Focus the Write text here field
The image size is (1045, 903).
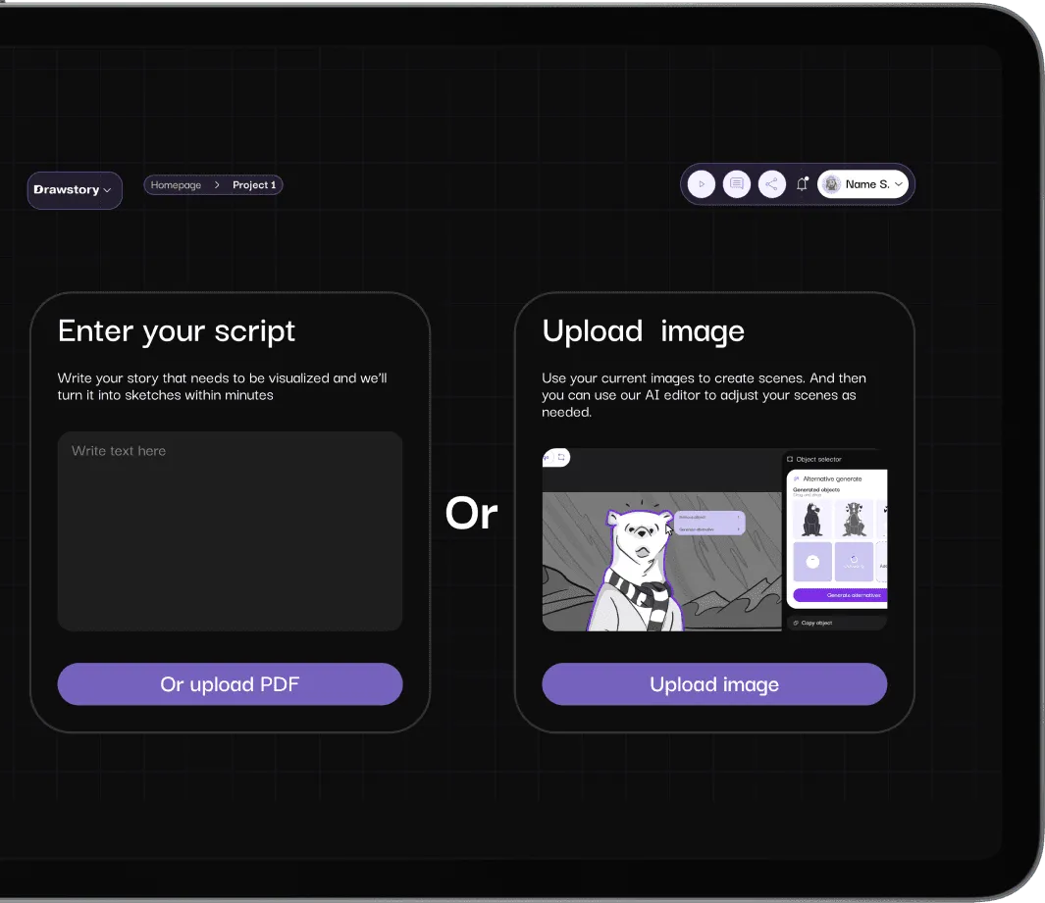(x=230, y=530)
